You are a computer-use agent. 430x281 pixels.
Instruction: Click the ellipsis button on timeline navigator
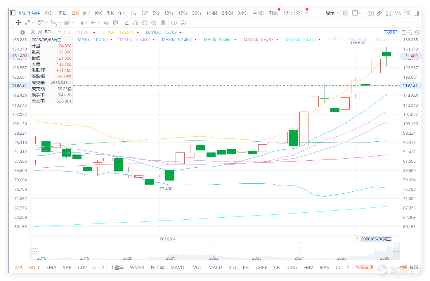click(34, 251)
